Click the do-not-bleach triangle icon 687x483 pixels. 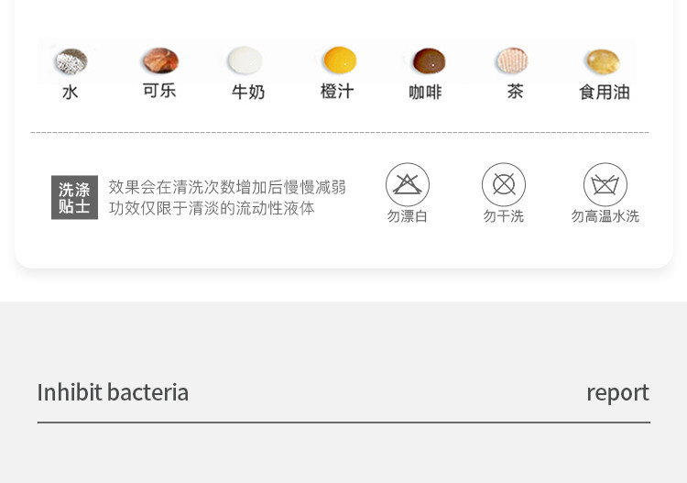pyautogui.click(x=408, y=185)
